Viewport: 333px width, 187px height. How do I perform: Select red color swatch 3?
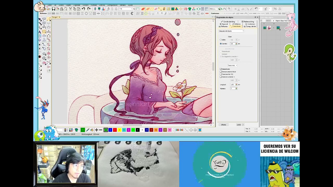click(115, 130)
